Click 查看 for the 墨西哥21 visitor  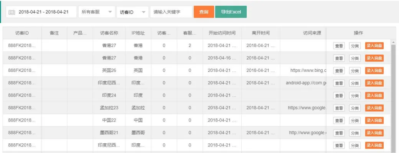[x=339, y=133]
